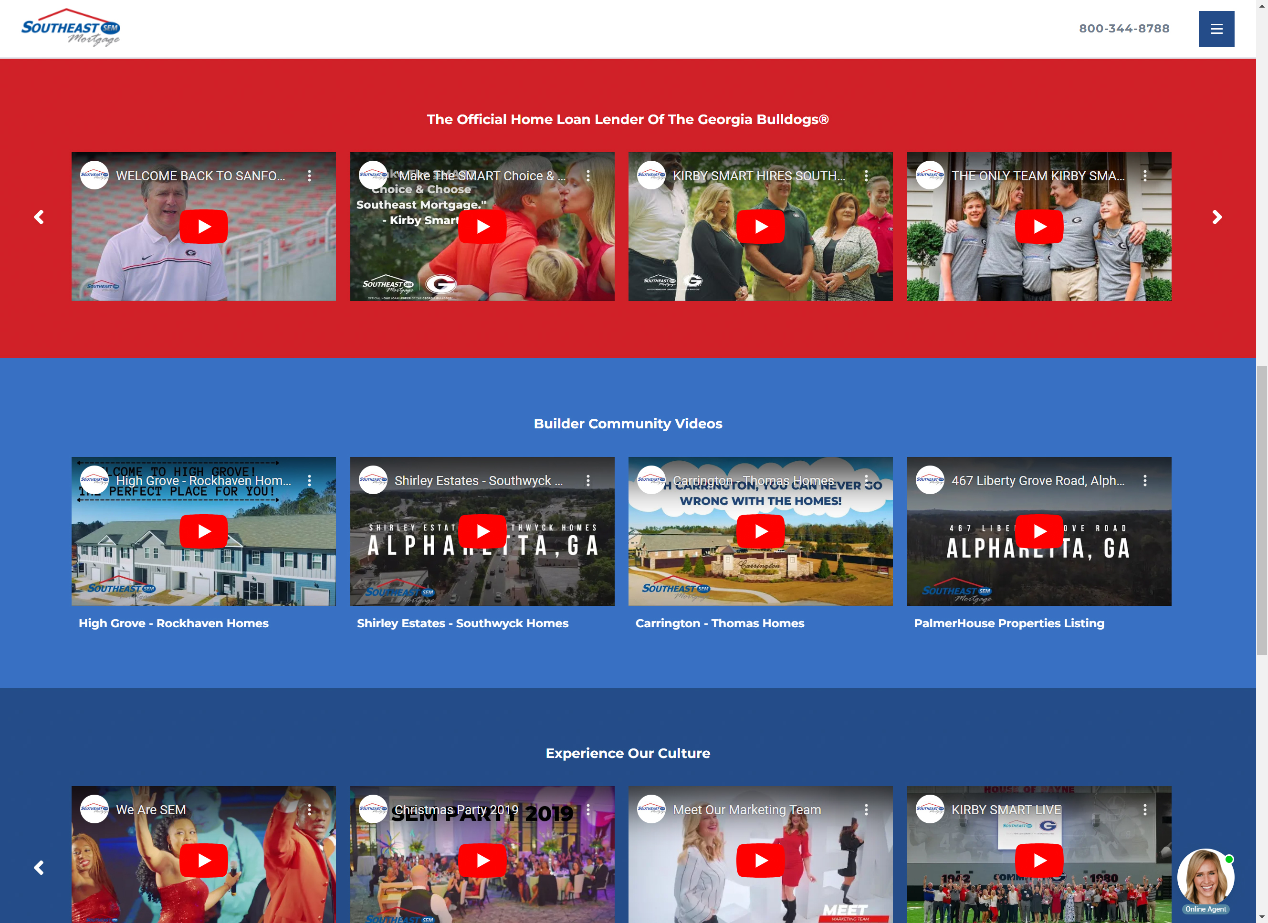Viewport: 1268px width, 923px height.
Task: Open the 'WELCOME BACK TO SANFO...' video title
Action: click(x=200, y=176)
